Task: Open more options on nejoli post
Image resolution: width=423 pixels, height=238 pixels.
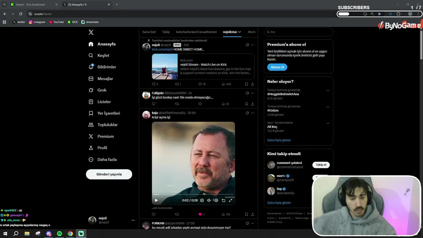Action: tap(252, 45)
